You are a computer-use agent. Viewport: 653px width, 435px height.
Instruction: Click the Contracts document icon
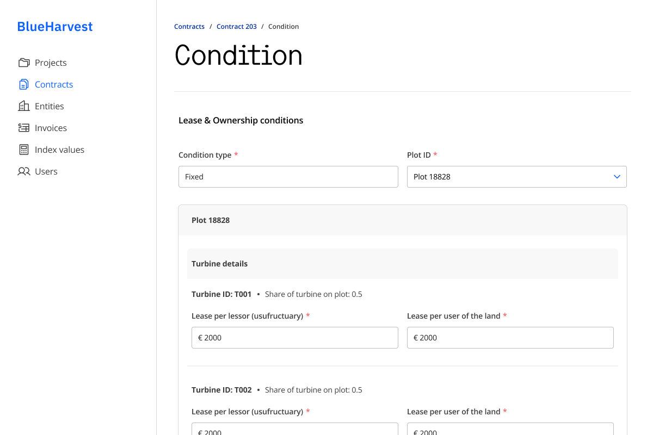click(x=24, y=84)
